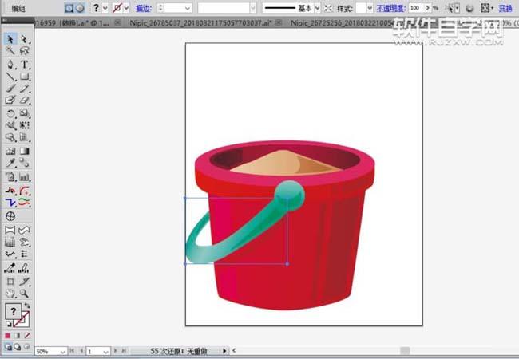Apply Gradient mode button
Viewport: 519px width, 359px height.
pos(18,336)
